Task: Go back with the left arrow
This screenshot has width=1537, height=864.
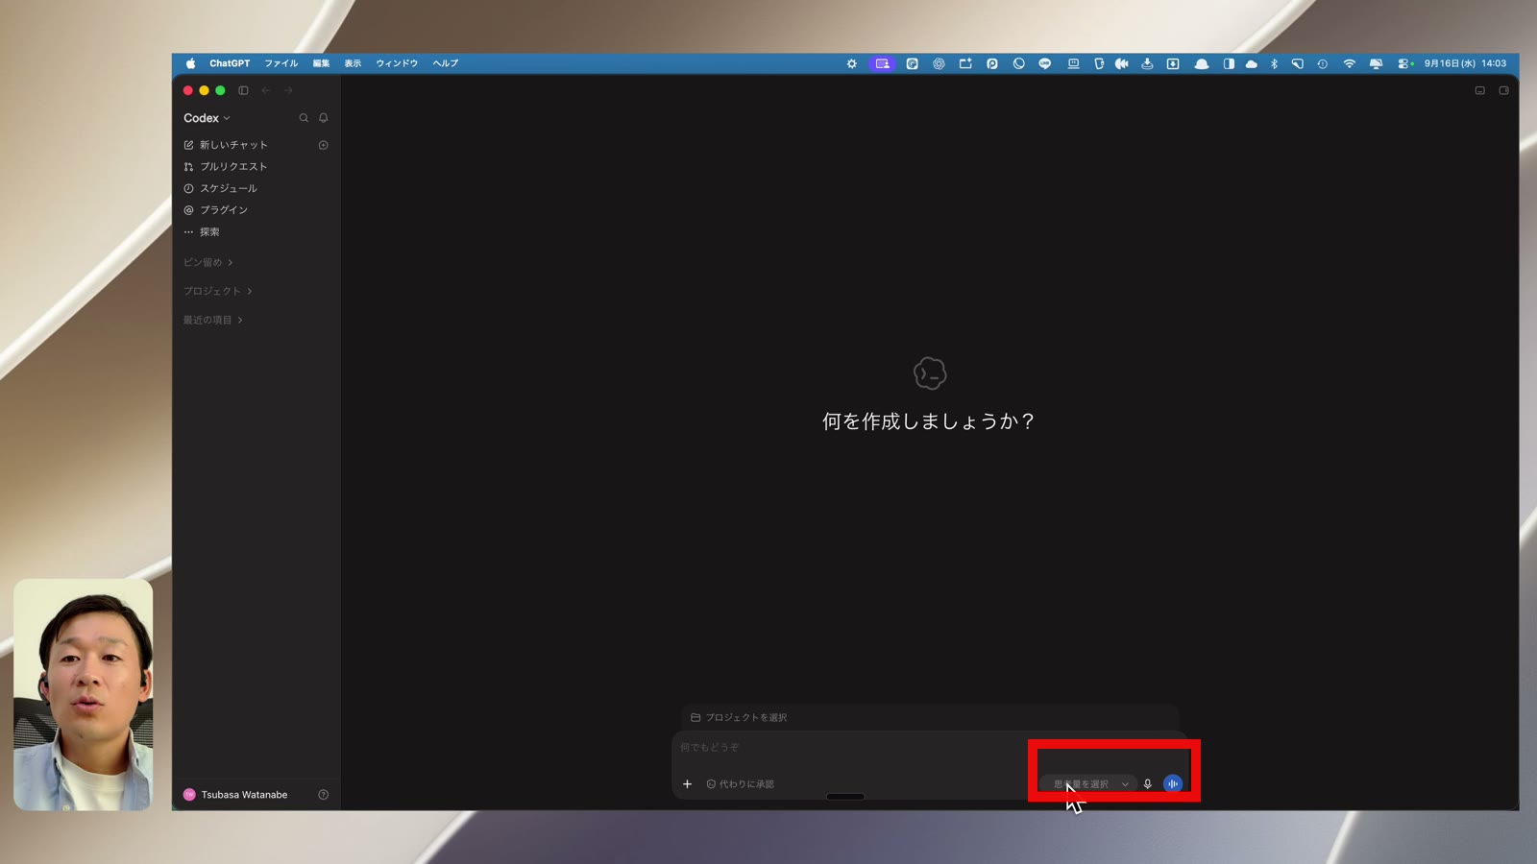Action: [266, 90]
